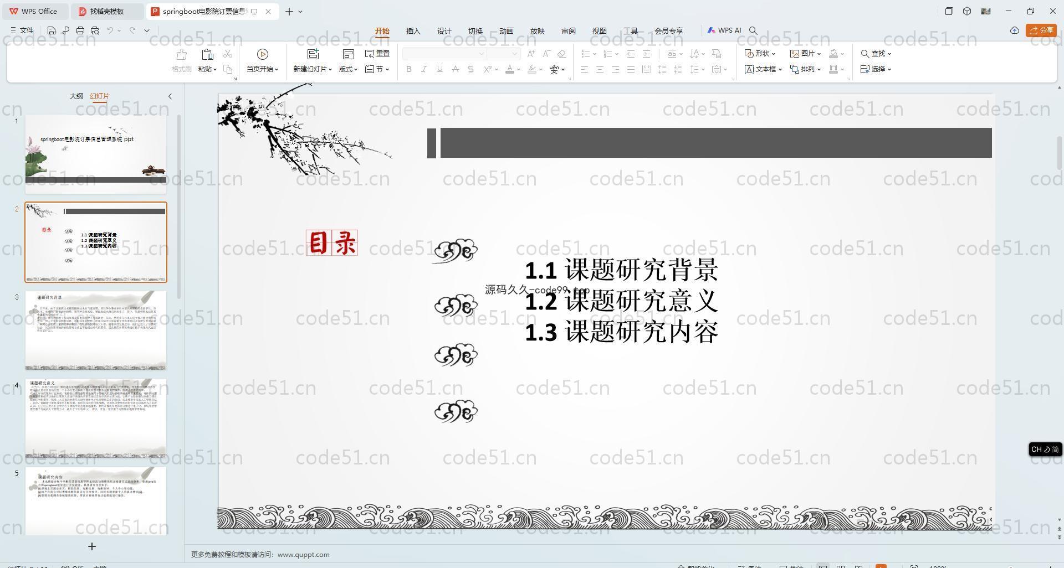Screen dimensions: 1064x568
Task: Click the Share (分享) button
Action: coord(1041,30)
